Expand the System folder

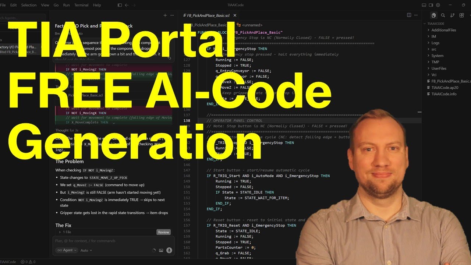coord(438,56)
